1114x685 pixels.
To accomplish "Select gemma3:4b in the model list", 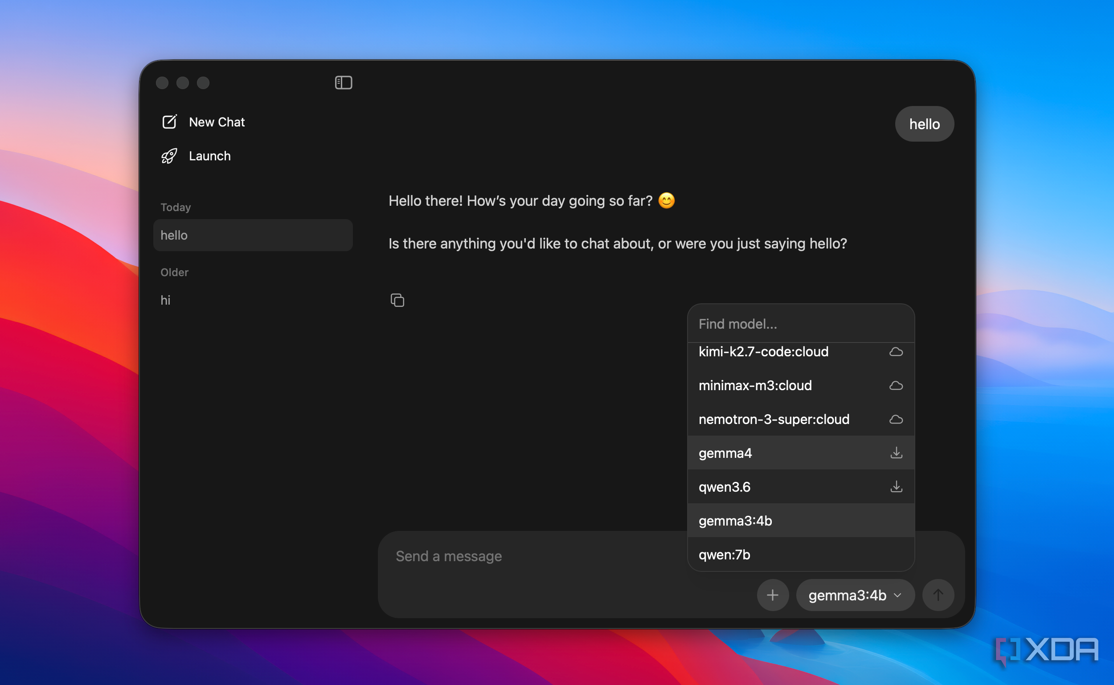I will (x=801, y=521).
